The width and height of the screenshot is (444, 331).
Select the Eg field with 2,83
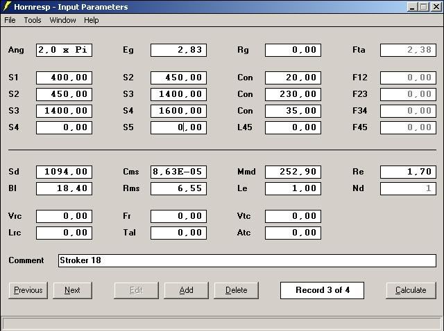(179, 50)
